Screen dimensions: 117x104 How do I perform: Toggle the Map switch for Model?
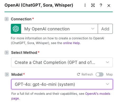[100, 74]
